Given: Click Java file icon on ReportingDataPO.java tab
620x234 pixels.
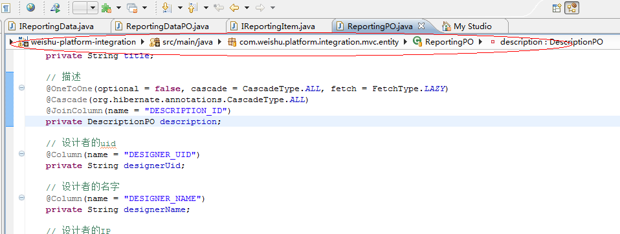Looking at the screenshot, I should click(x=118, y=27).
